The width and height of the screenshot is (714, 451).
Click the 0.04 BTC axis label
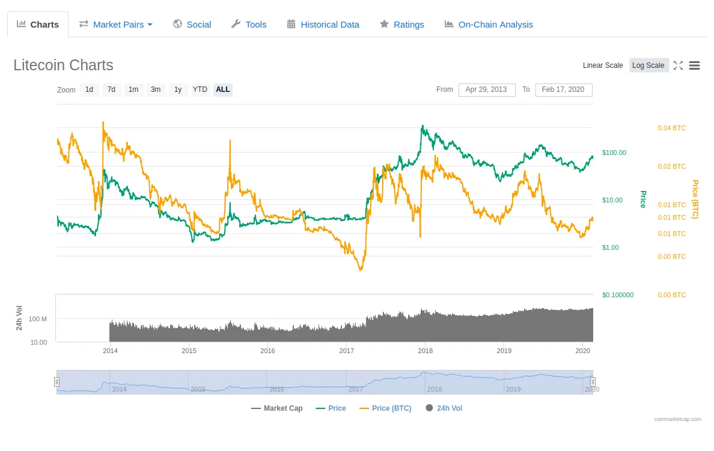pos(672,129)
